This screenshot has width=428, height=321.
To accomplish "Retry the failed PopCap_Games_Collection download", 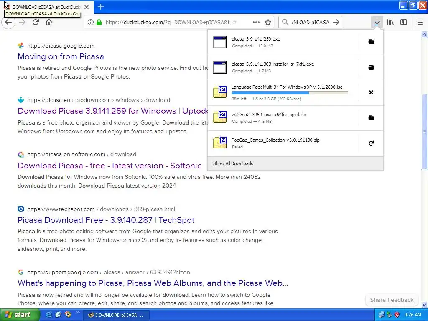I will pos(371,143).
